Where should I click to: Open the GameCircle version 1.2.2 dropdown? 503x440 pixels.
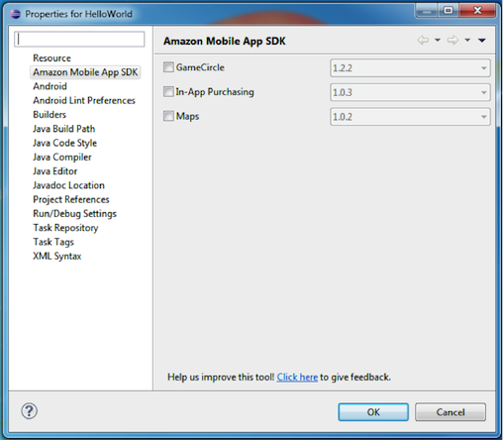coord(410,68)
